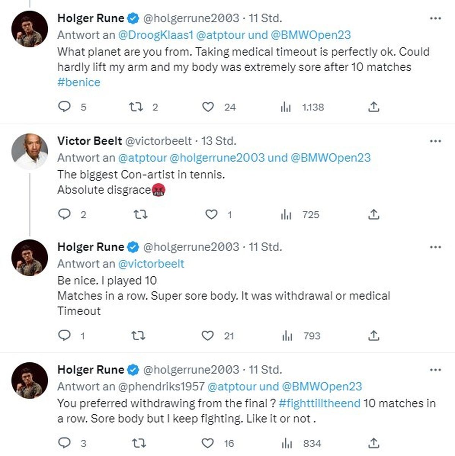Open more options on Victor Beelt's tweet

435,141
